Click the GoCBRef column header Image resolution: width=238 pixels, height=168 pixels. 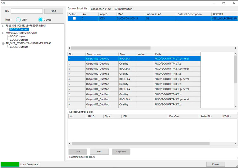[225, 14]
